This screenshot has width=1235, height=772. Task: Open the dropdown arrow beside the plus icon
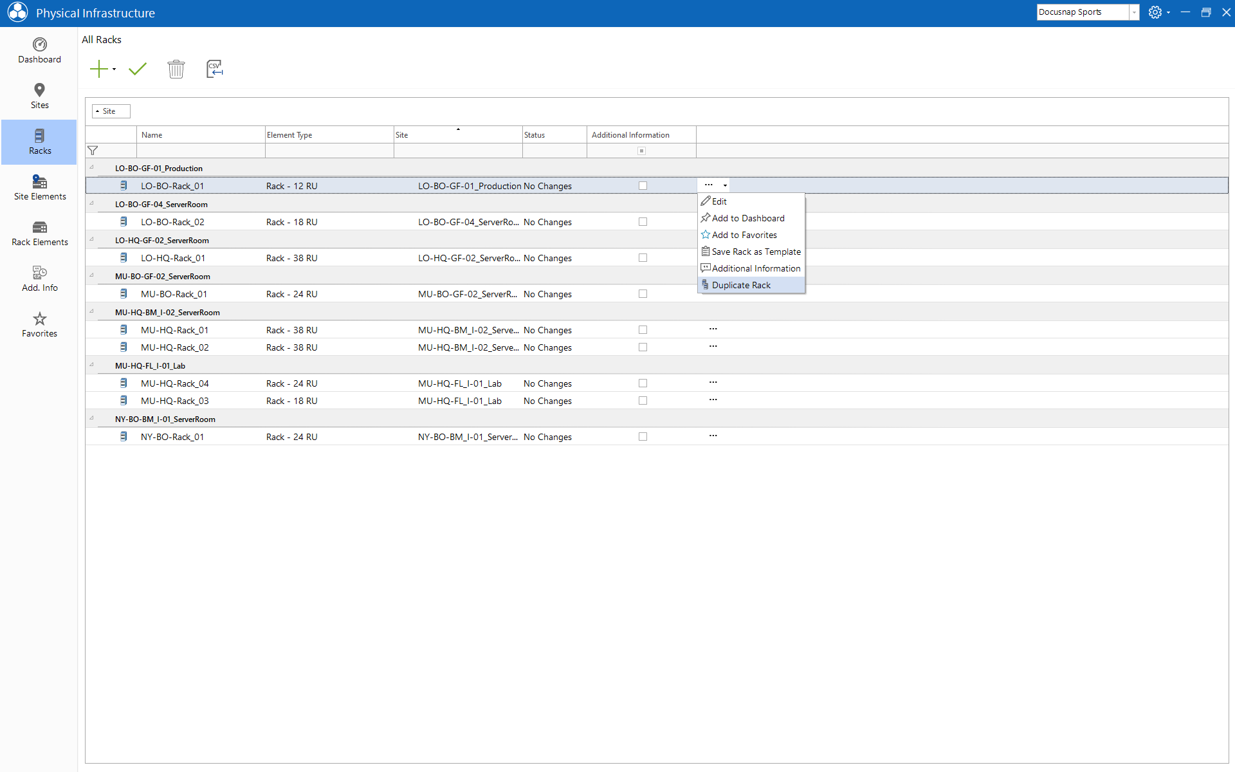114,69
